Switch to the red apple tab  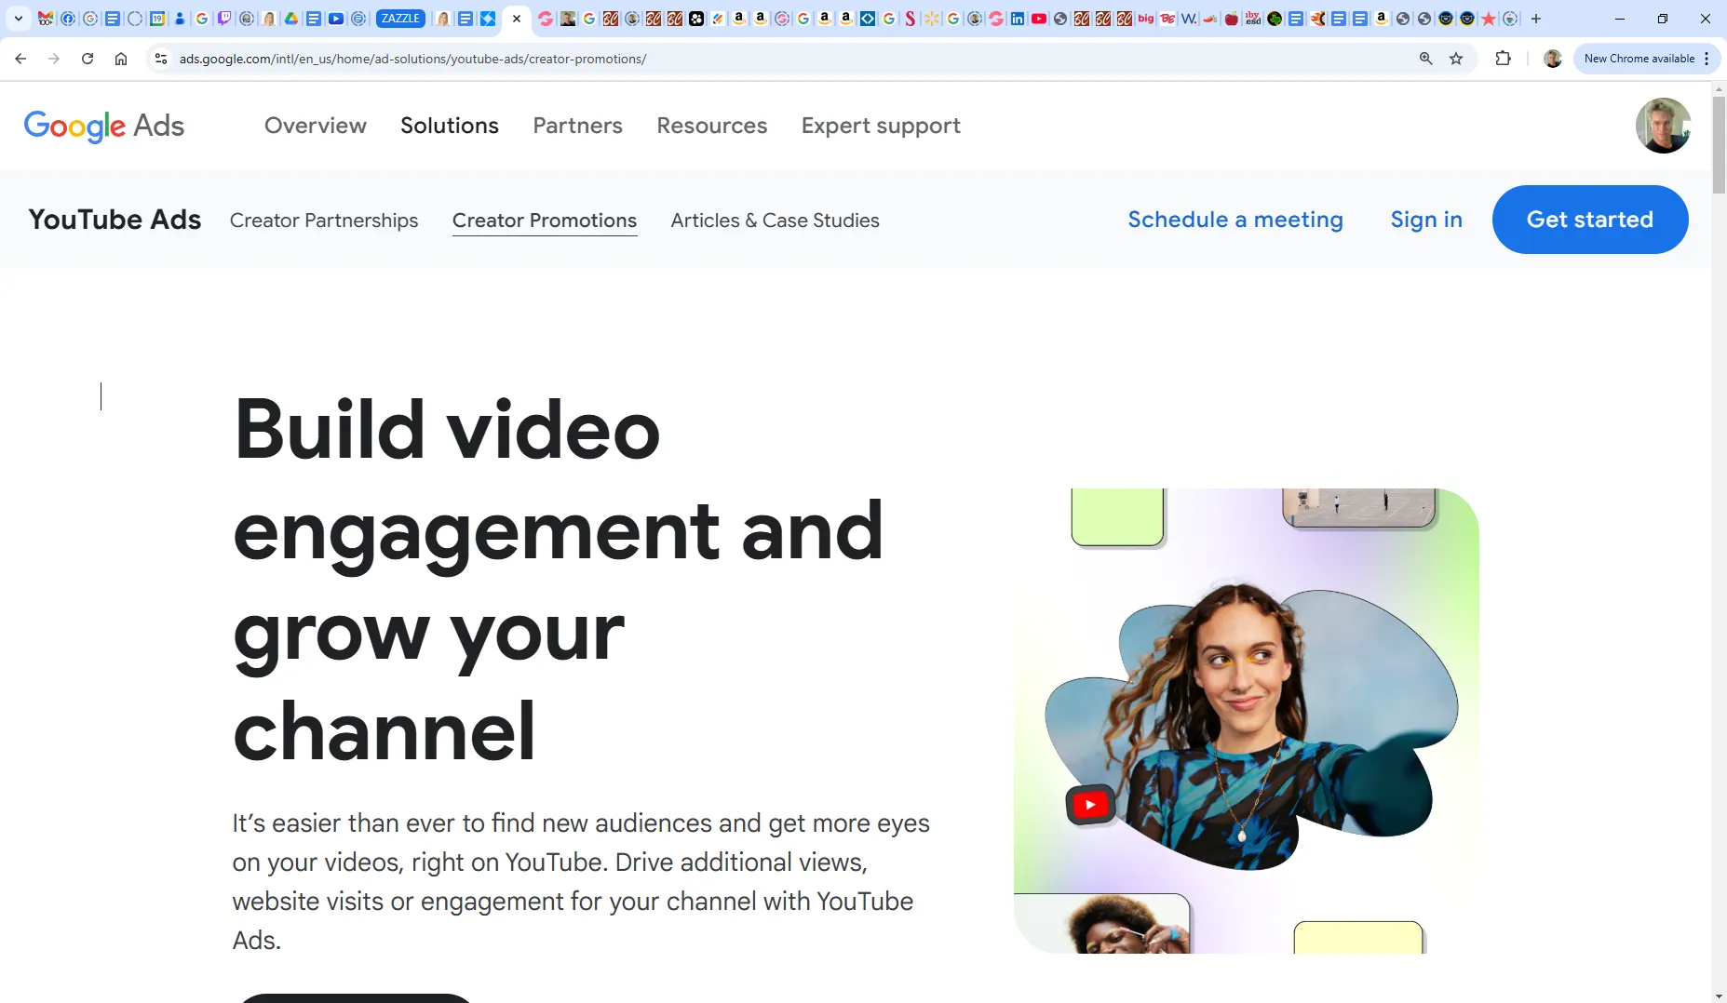pos(1232,19)
